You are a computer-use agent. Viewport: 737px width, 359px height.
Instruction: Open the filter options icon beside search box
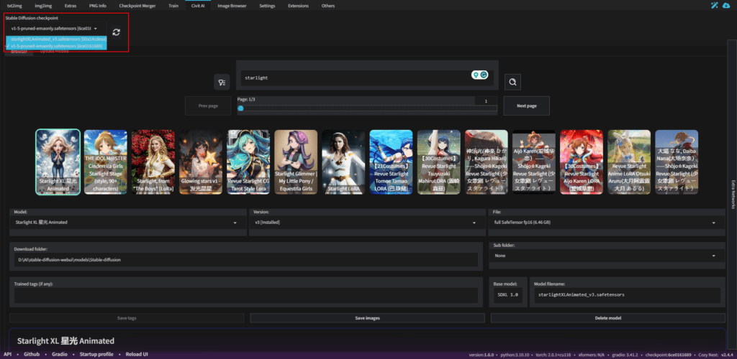point(221,83)
